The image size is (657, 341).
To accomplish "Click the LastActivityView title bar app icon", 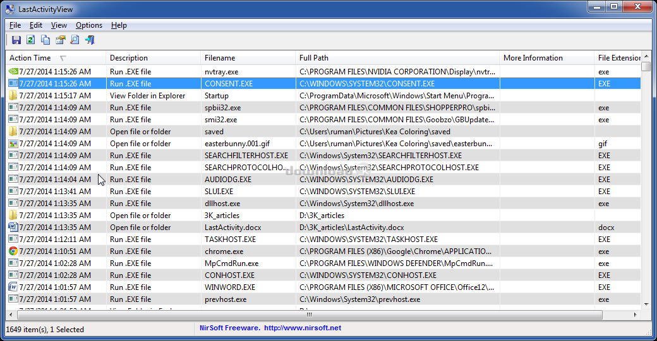I will (10, 9).
